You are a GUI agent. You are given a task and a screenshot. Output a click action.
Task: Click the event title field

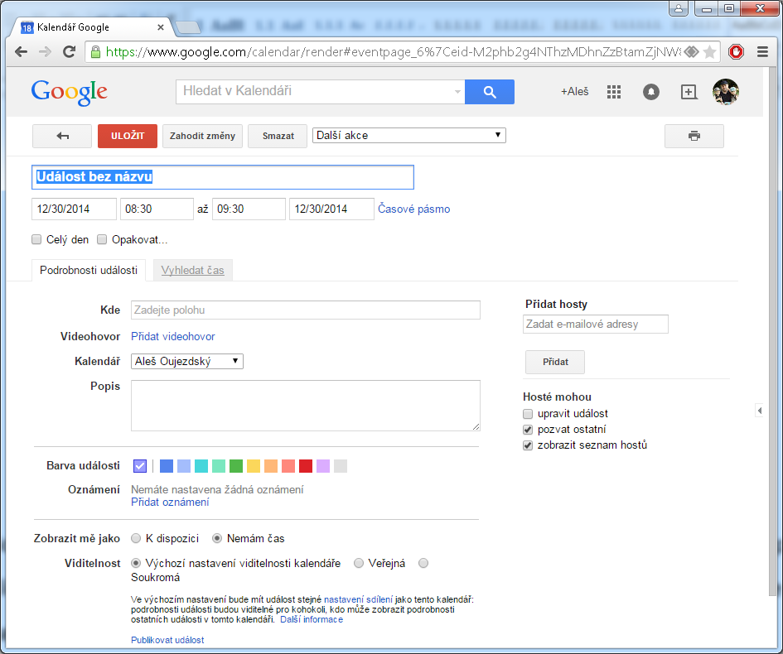[223, 177]
